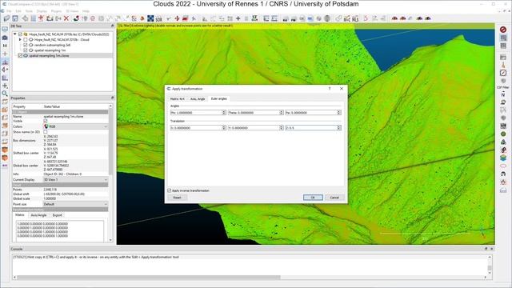This screenshot has height=288, width=512.
Task: Click the magnifier zoom icon in left sidebar
Action: [5, 94]
